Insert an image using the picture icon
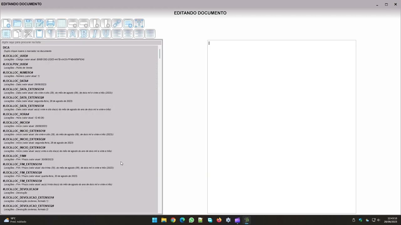Image resolution: width=401 pixels, height=225 pixels. (128, 23)
